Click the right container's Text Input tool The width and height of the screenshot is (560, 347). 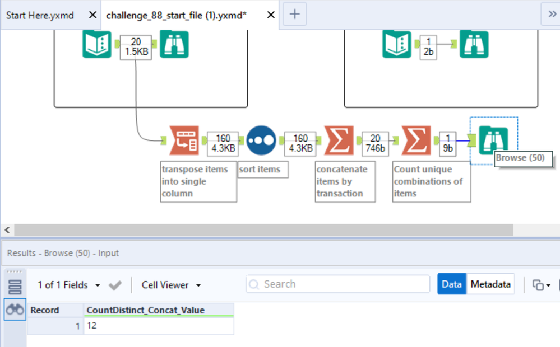point(397,44)
